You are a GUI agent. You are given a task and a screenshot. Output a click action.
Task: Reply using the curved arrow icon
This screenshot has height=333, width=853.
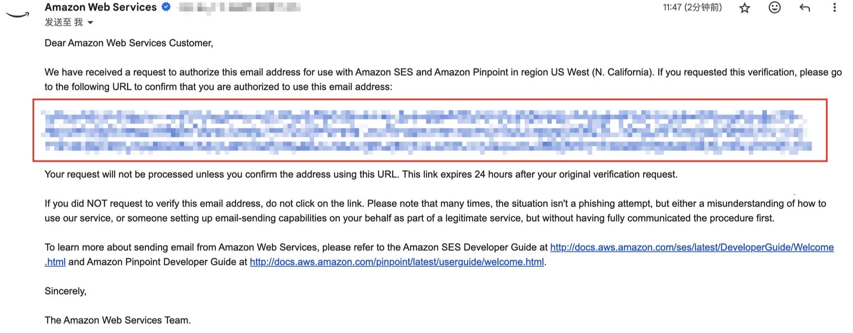click(x=805, y=7)
